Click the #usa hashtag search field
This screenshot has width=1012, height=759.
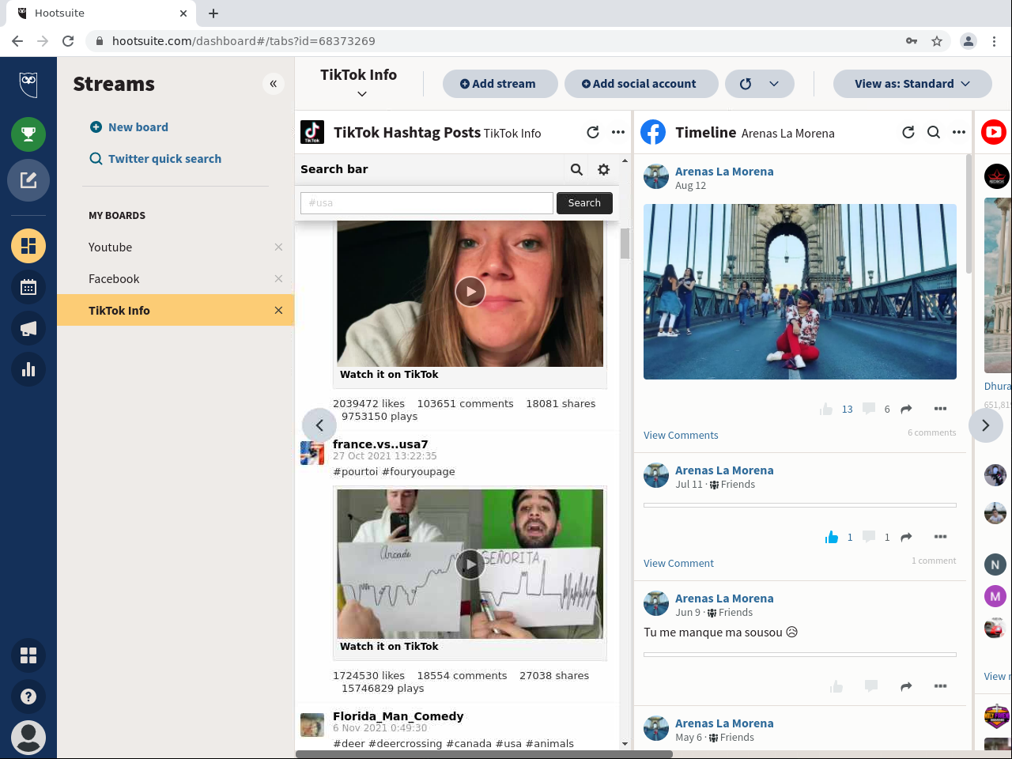[x=426, y=203]
